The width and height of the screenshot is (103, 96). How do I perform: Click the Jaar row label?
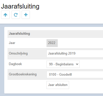[x=12, y=43]
